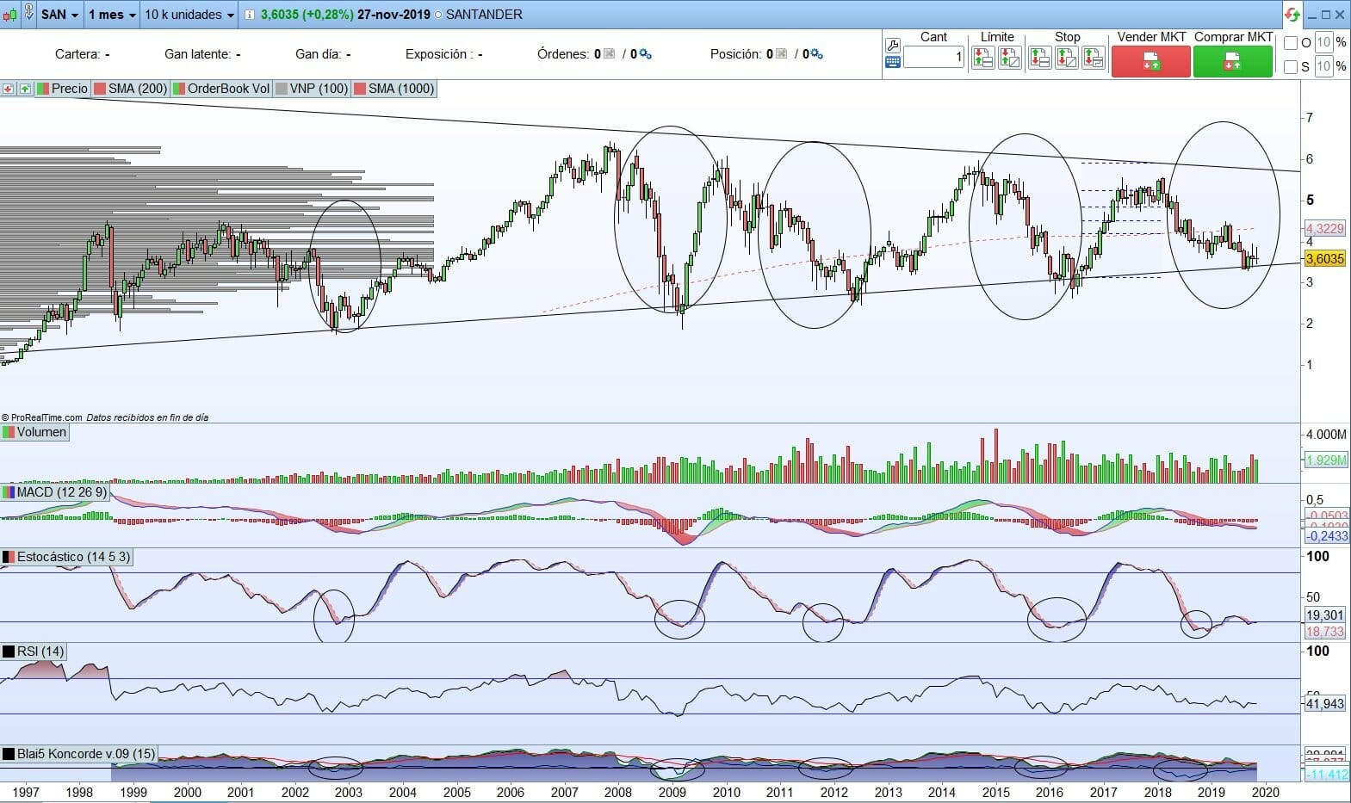Screen dimensions: 1351x803
Task: Click the 2016 year label on time axis
Action: (x=1049, y=793)
